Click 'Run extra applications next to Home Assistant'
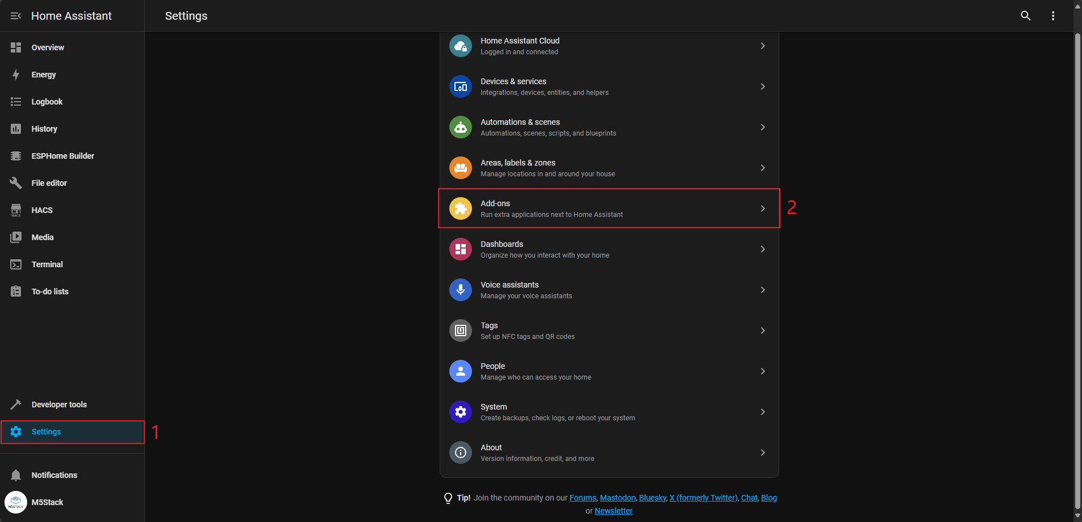The image size is (1082, 522). [552, 215]
